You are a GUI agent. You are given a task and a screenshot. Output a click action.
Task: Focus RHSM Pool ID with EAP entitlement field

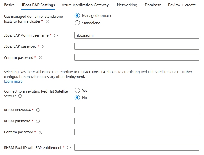point(137,147)
